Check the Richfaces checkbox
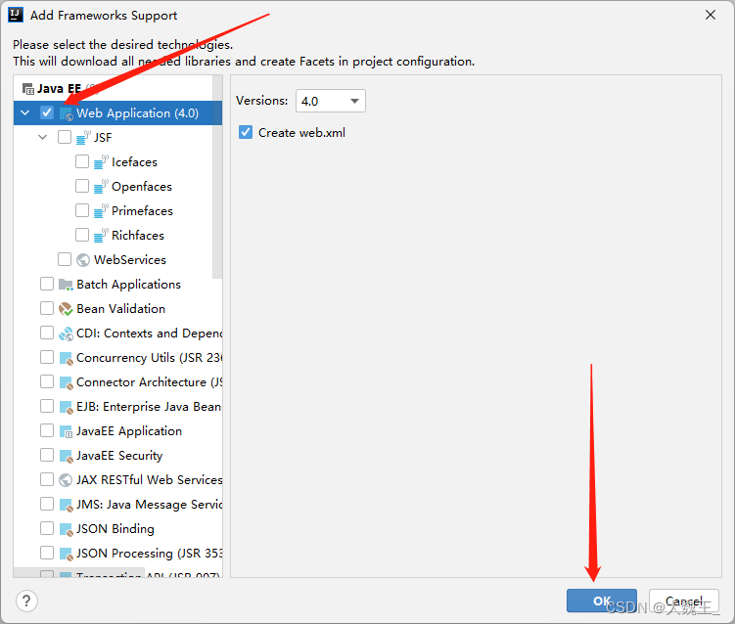Viewport: 735px width, 624px height. point(82,235)
